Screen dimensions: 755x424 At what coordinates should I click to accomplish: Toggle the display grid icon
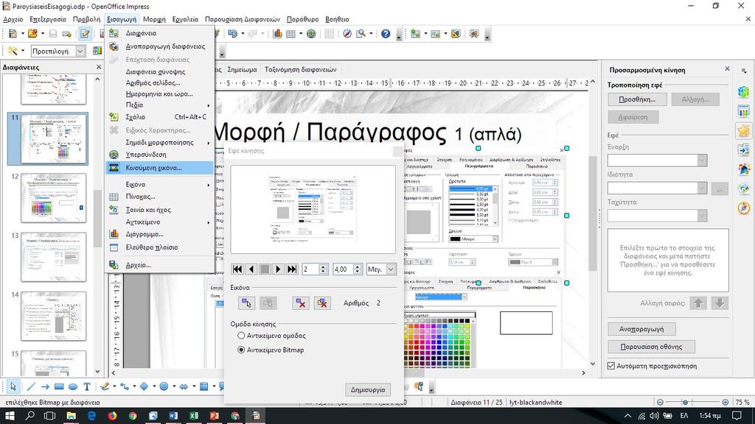[x=329, y=34]
